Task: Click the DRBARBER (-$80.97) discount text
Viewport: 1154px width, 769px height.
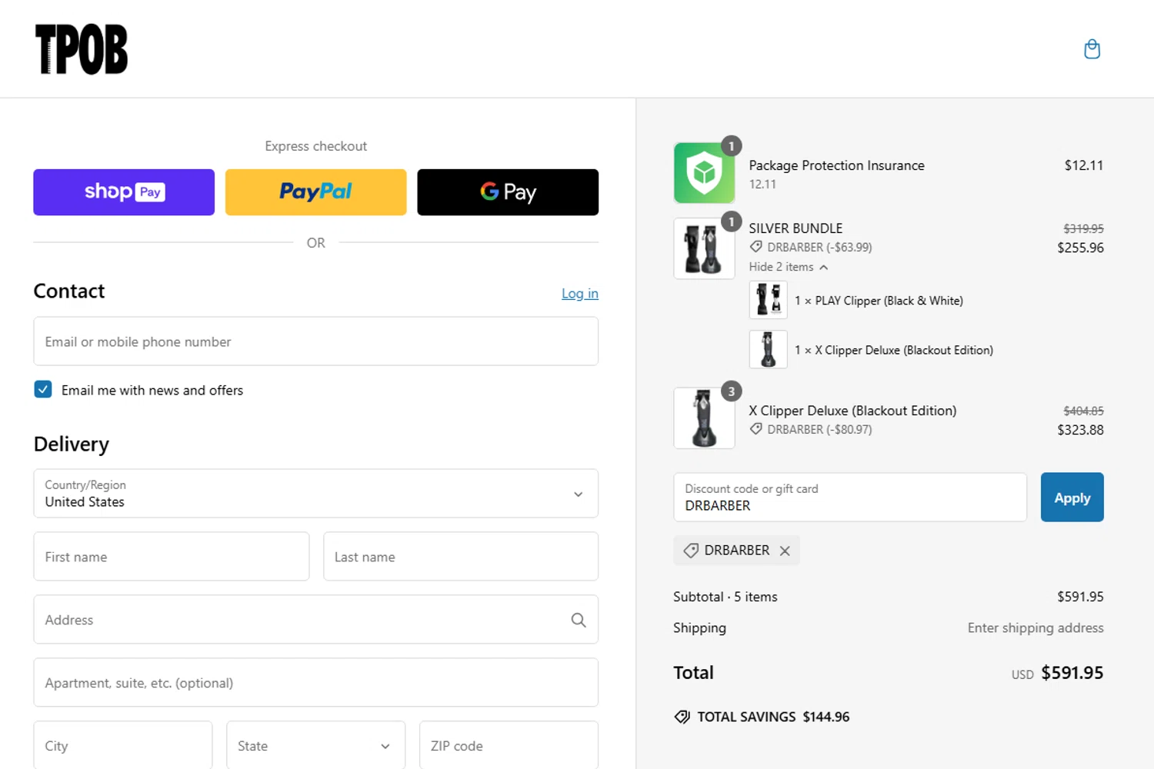Action: point(819,429)
